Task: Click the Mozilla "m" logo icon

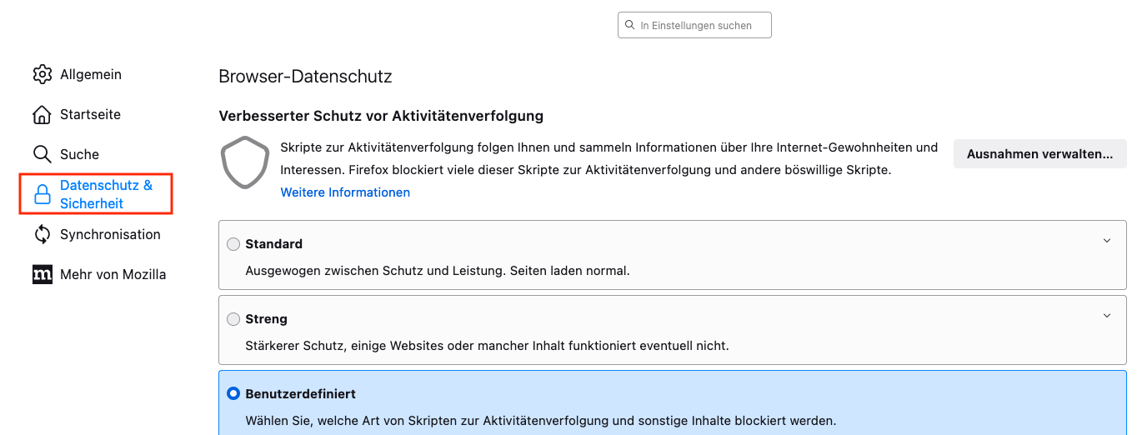Action: 42,274
